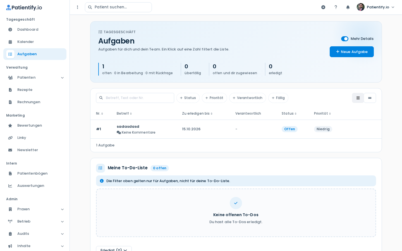This screenshot has width=402, height=251.
Task: Click the Linky link icon
Action: [10, 138]
